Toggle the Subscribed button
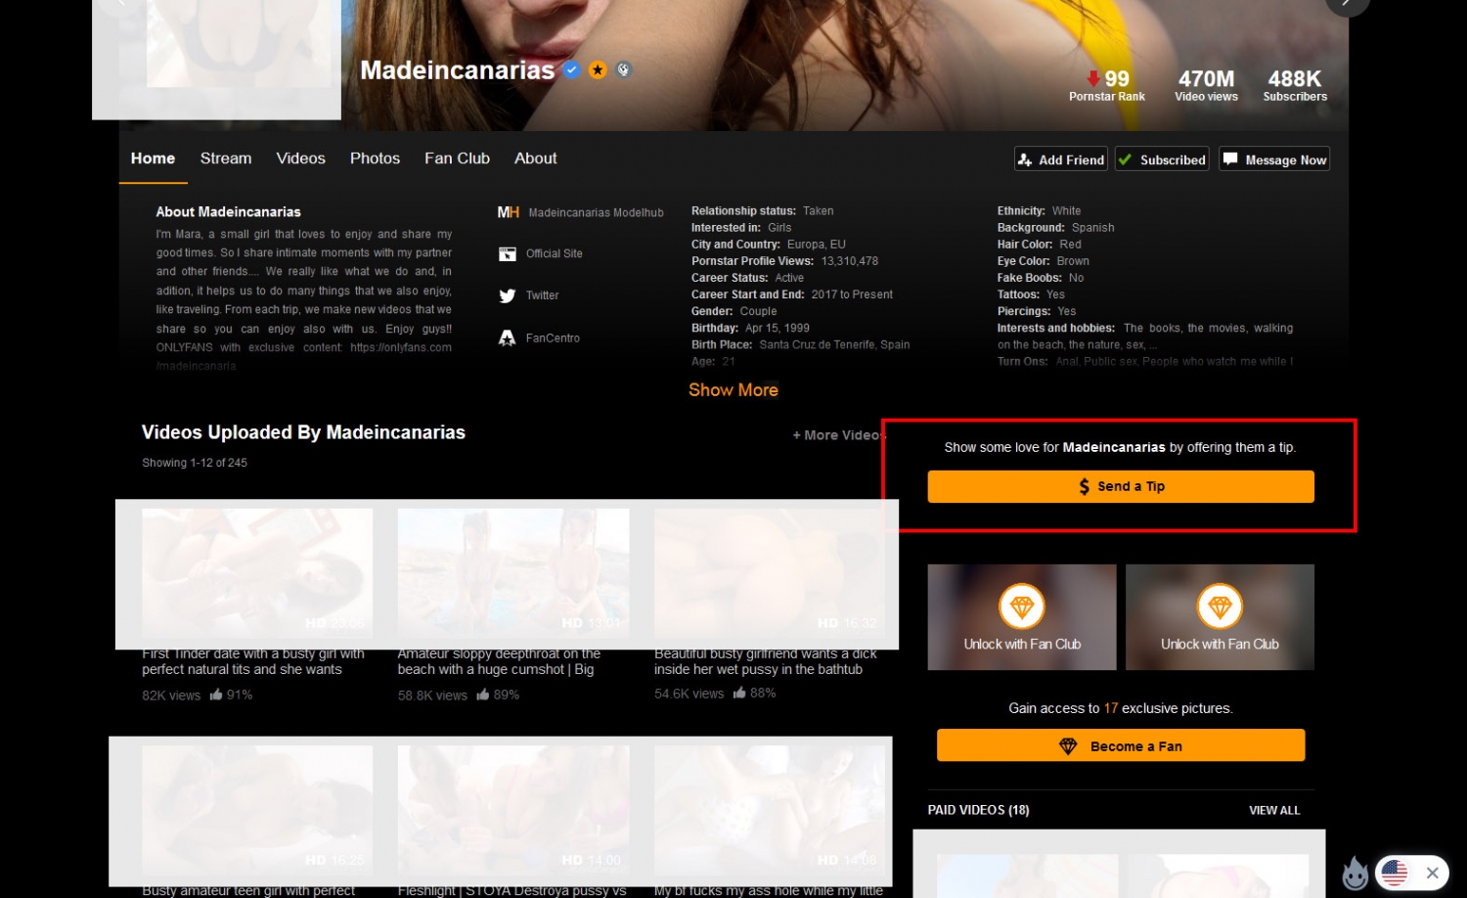This screenshot has width=1467, height=898. tap(1162, 159)
